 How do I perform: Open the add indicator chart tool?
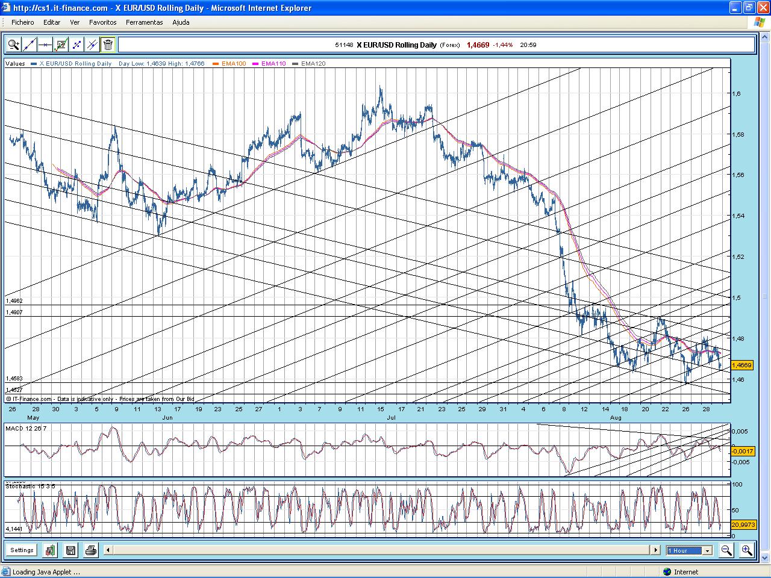61,45
